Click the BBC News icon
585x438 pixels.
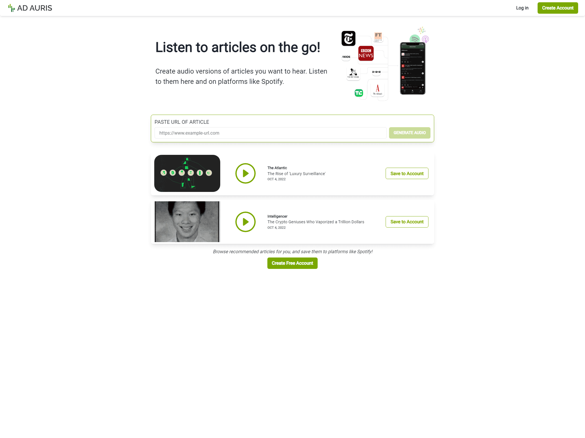click(x=366, y=53)
